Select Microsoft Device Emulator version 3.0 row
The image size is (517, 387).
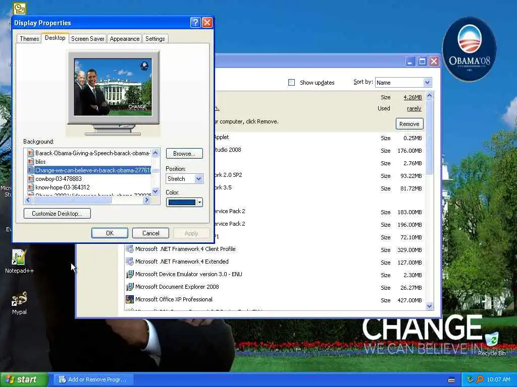coord(275,274)
